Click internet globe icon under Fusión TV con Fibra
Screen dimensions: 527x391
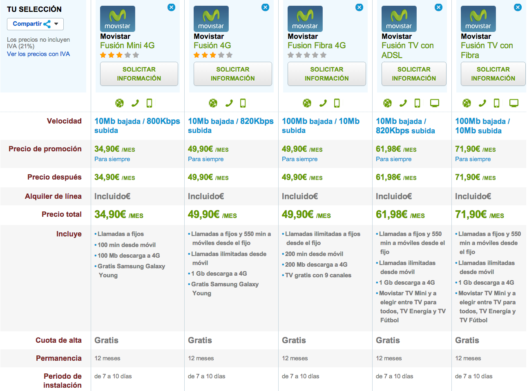click(x=467, y=103)
